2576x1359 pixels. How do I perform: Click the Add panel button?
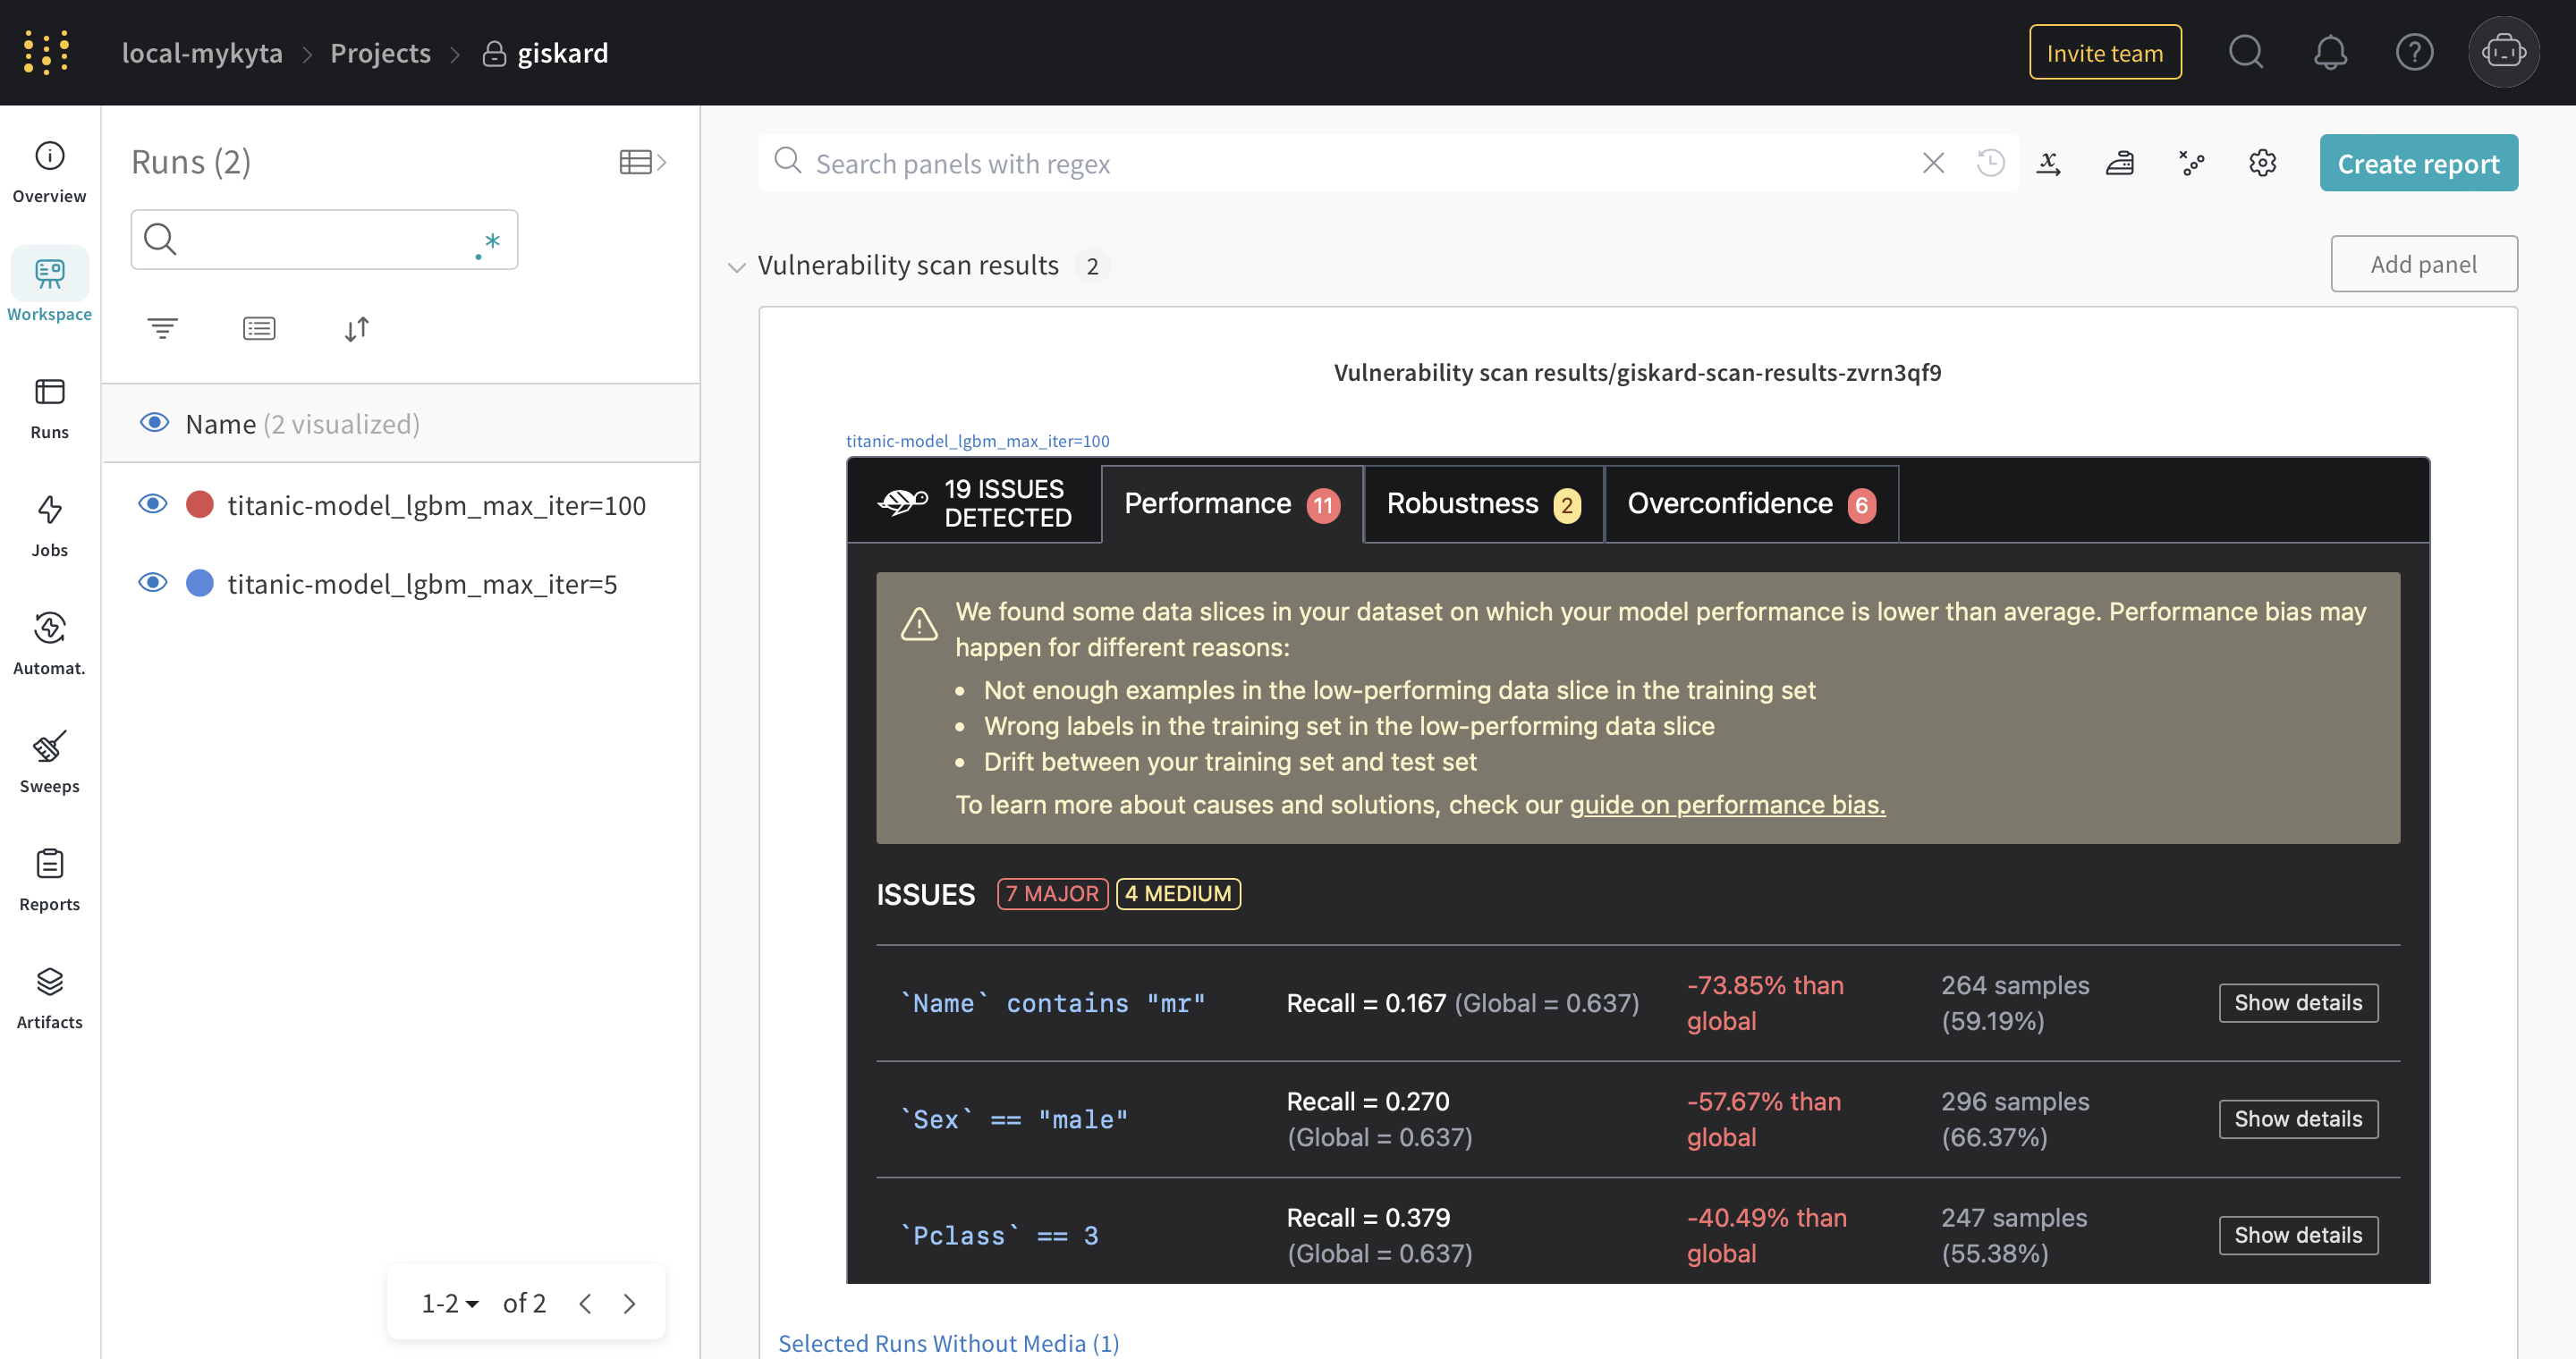pyautogui.click(x=2423, y=264)
